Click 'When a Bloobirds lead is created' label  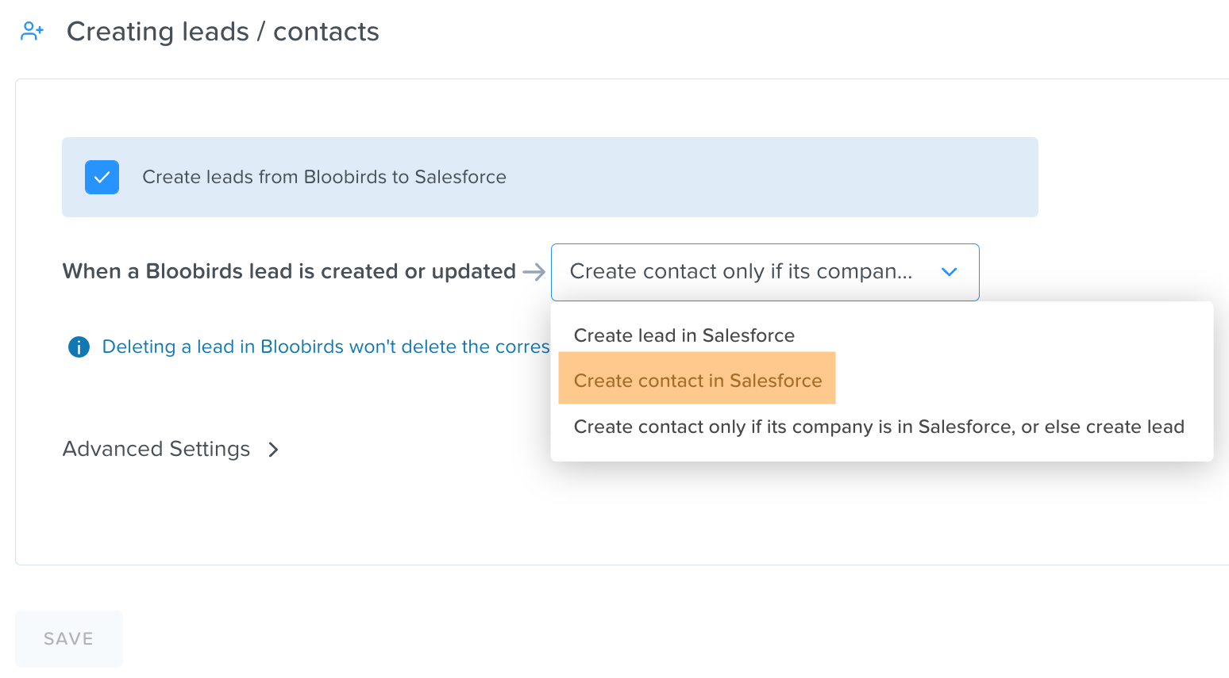click(x=289, y=271)
